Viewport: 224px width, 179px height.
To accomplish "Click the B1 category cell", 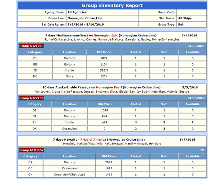I will pos(35,58).
